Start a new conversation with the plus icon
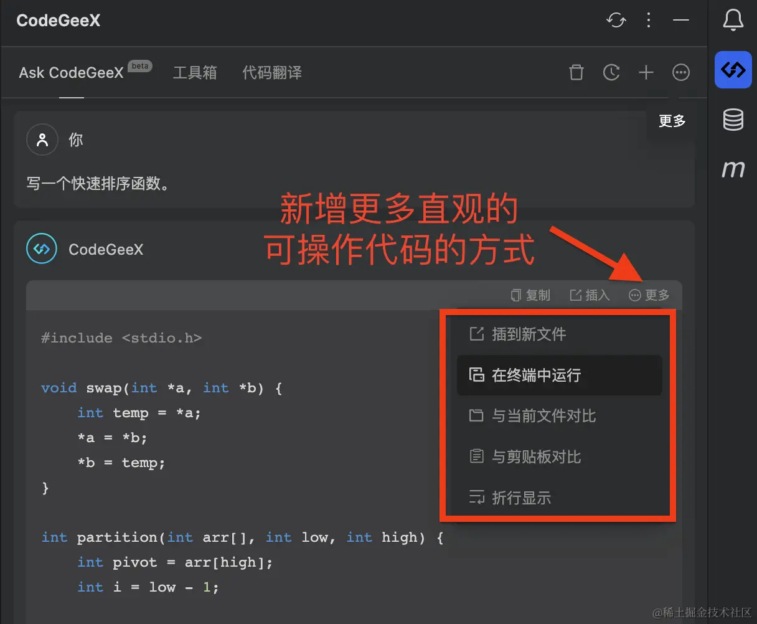757x624 pixels. 646,72
